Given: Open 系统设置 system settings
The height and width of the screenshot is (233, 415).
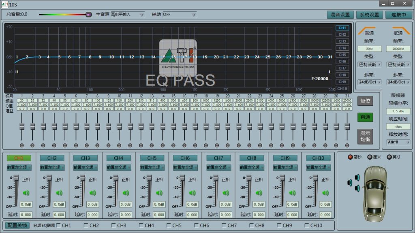Looking at the screenshot, I should 369,15.
